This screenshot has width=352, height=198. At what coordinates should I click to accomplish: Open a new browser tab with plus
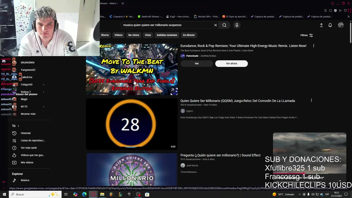pyautogui.click(x=123, y=3)
